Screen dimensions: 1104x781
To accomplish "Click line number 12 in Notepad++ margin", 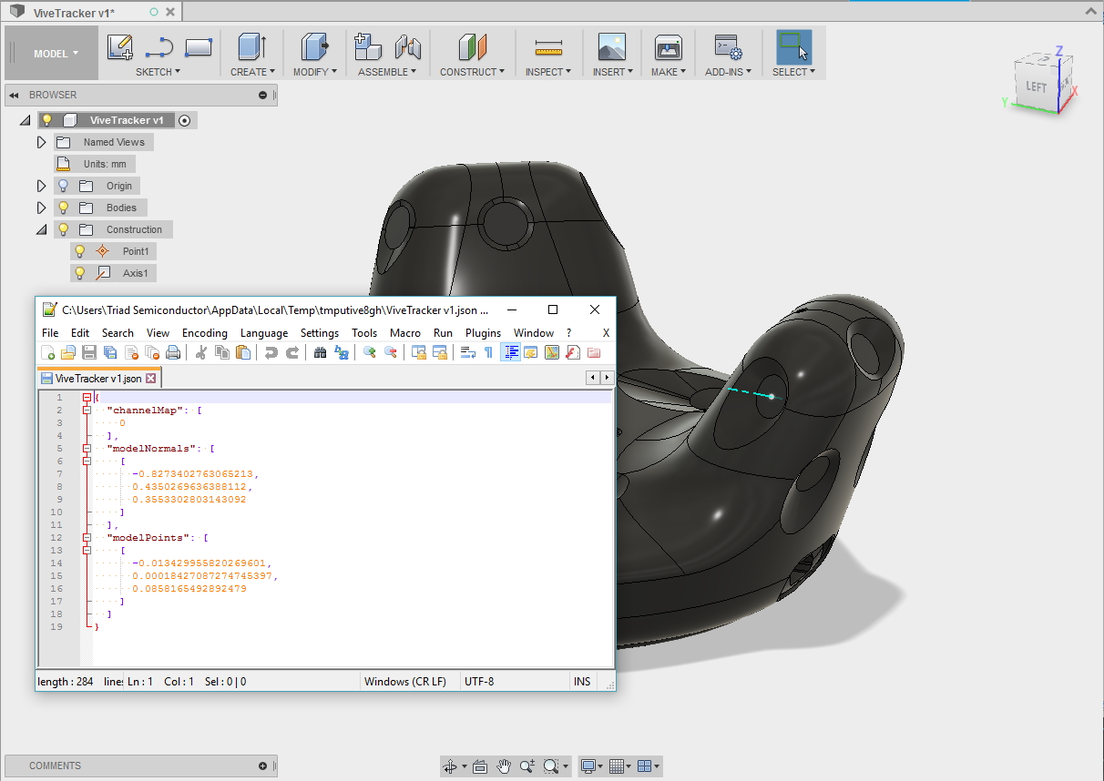I will point(59,538).
